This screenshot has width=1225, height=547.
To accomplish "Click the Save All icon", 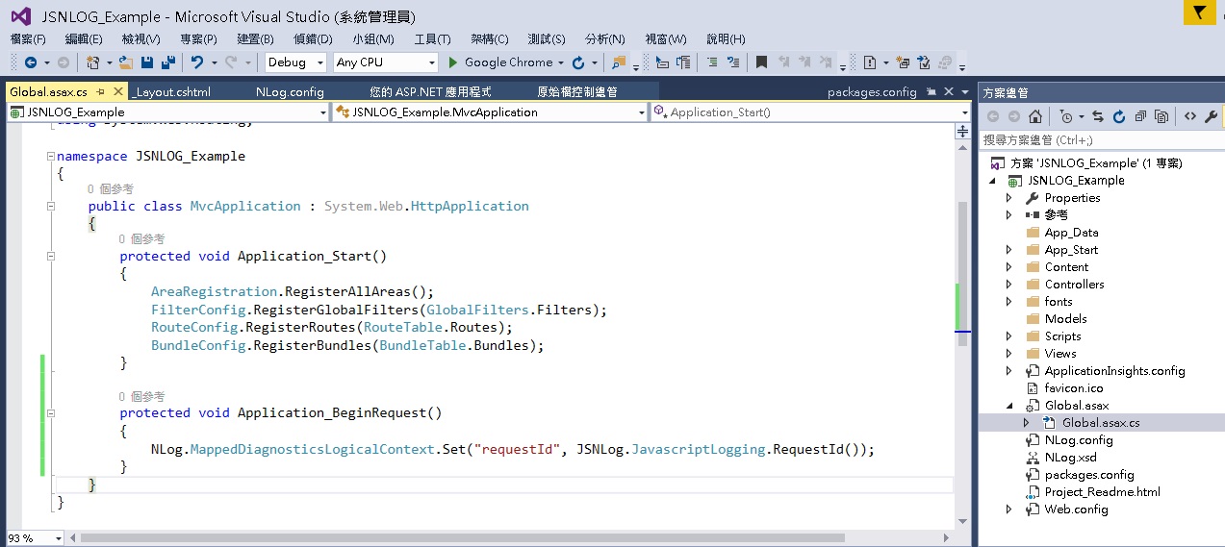I will 167,62.
